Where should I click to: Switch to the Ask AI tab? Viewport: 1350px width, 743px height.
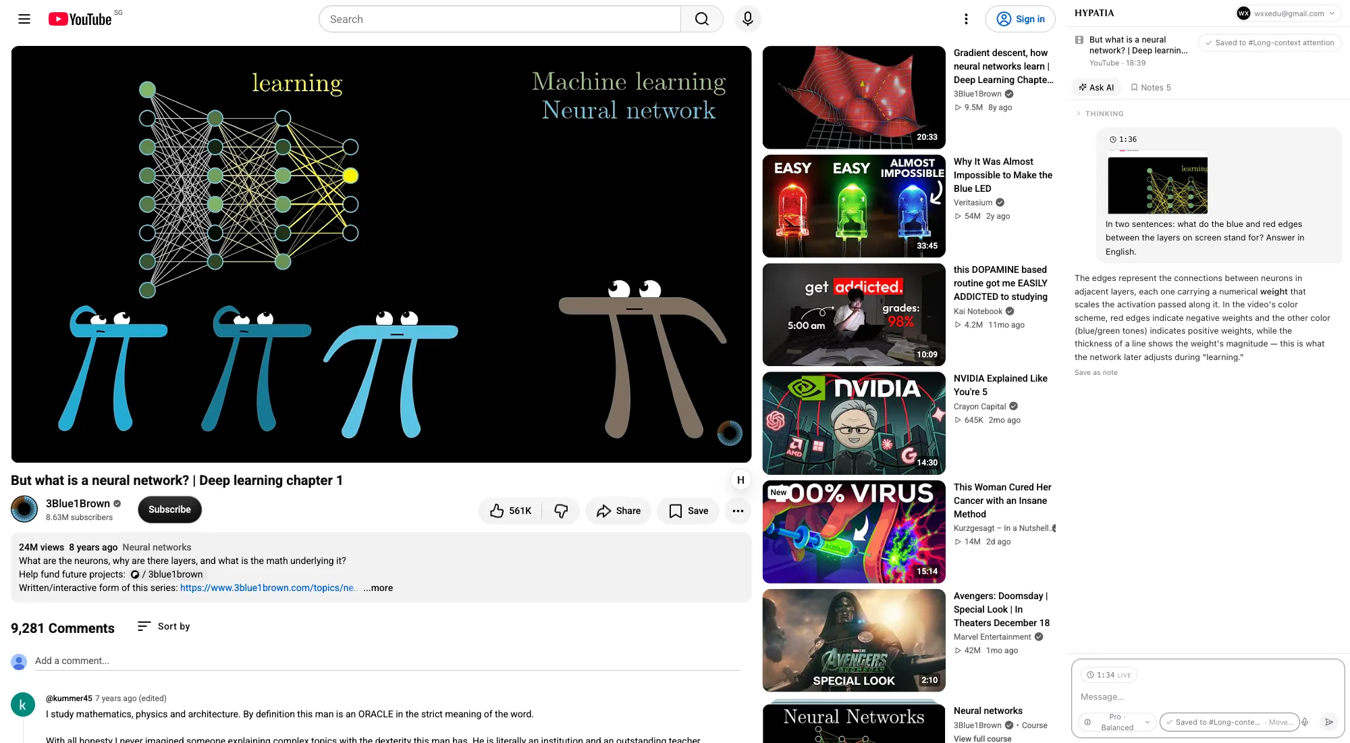[1096, 87]
